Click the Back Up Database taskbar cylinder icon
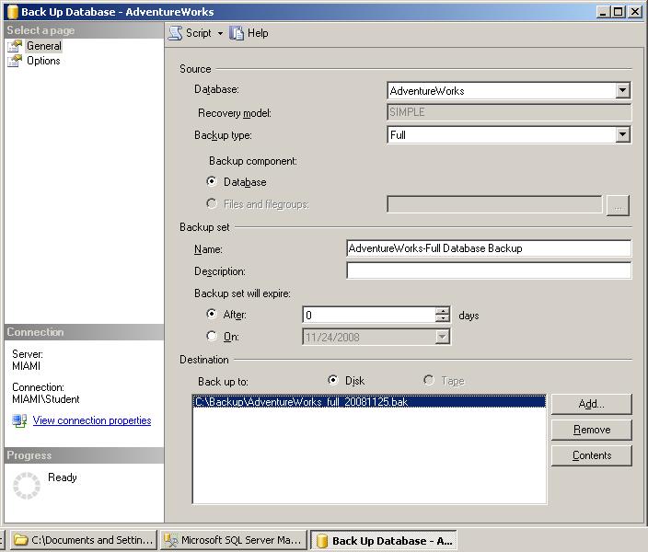 (x=322, y=541)
